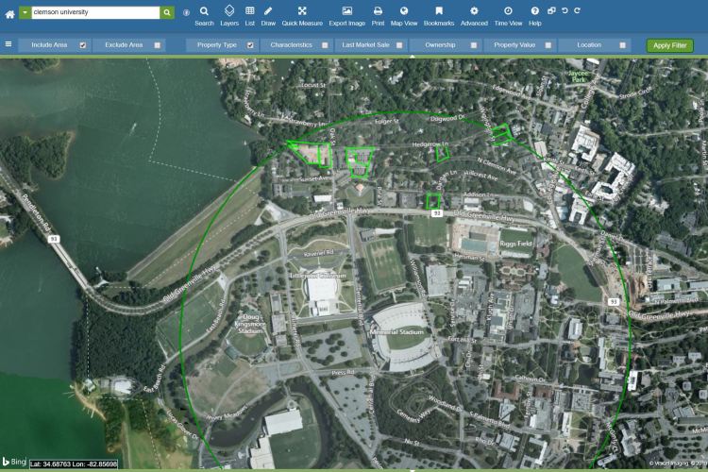Viewport: 708px width, 472px height.
Task: Uncheck the Property Type checkbox
Action: click(250, 45)
